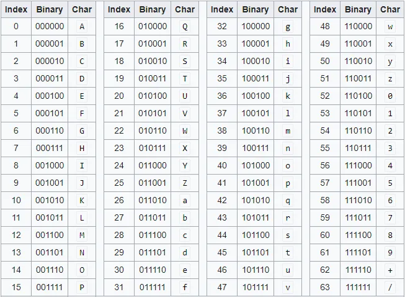
Task: Select the lowercase char cell 'b'
Action: coord(185,217)
